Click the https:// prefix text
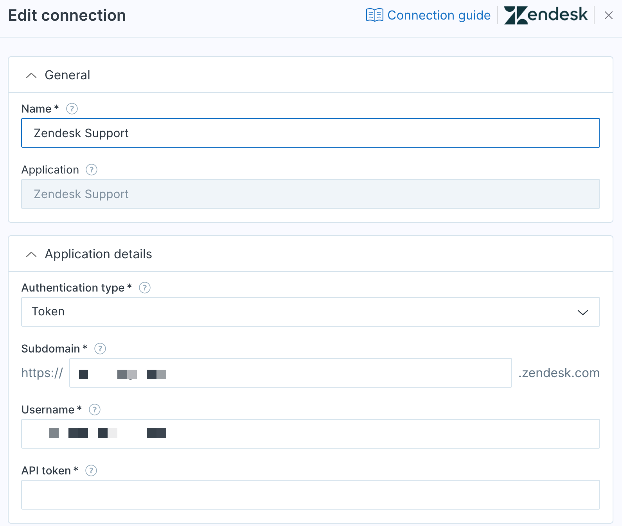This screenshot has height=526, width=622. (x=42, y=373)
